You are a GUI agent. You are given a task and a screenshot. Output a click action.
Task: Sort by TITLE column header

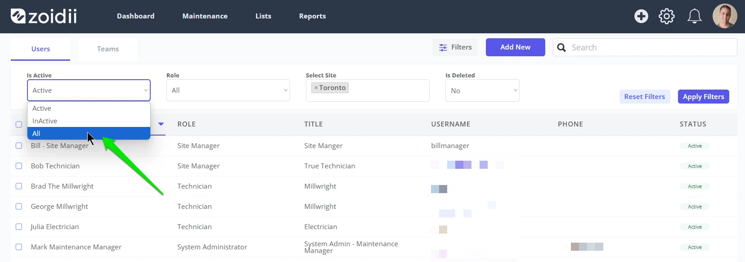click(x=314, y=124)
